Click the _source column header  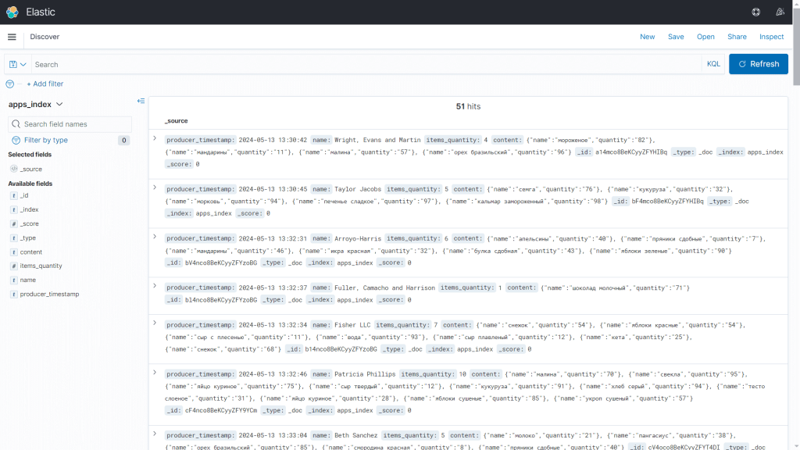(176, 121)
